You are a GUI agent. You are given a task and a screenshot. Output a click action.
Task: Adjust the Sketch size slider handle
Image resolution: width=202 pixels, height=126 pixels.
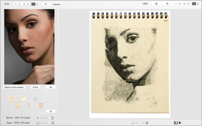pos(49,118)
